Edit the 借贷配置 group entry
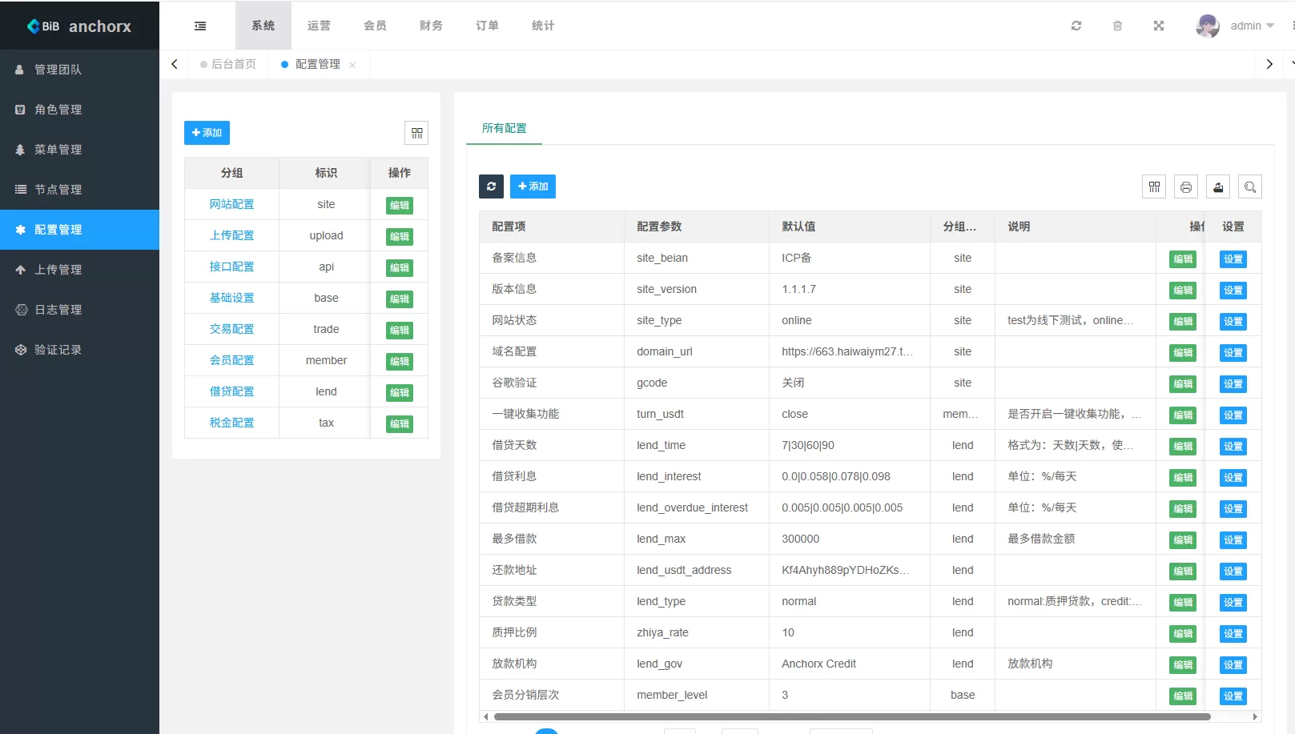 [x=399, y=391]
